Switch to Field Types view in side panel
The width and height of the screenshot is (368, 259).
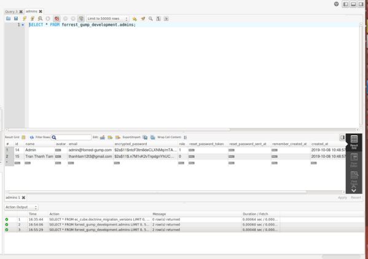coord(354,178)
